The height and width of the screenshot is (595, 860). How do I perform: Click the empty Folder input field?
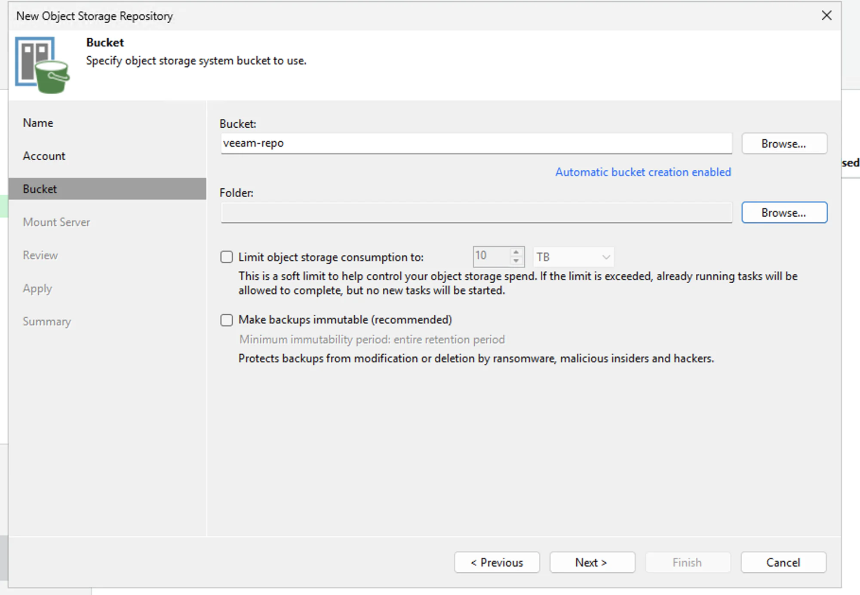tap(476, 213)
